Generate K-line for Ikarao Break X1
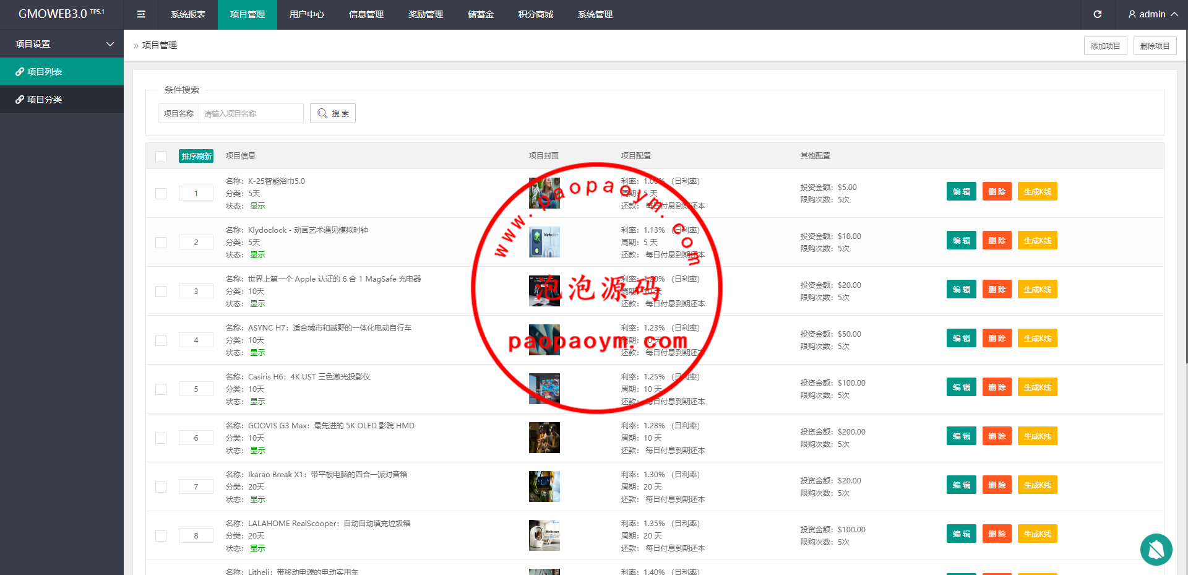The width and height of the screenshot is (1188, 575). tap(1038, 485)
